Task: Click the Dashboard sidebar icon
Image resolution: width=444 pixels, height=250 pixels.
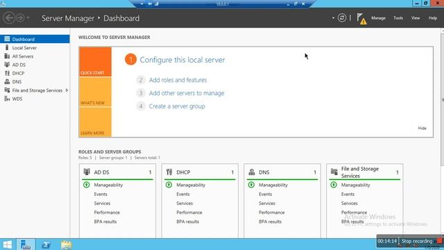Action: coord(7,39)
